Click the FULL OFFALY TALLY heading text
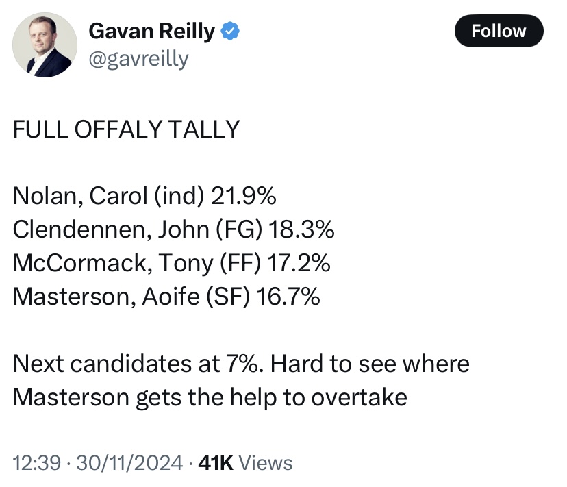Viewport: 567px width, 487px height. coord(127,129)
